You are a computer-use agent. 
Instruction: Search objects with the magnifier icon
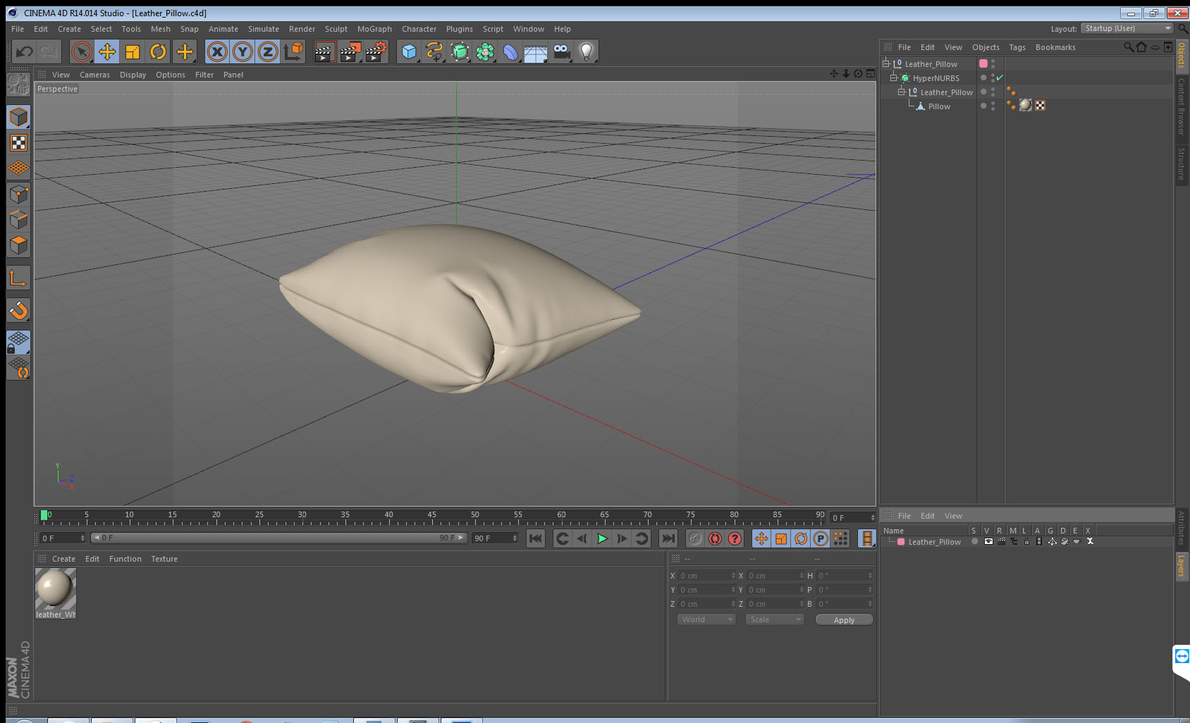click(x=1129, y=47)
